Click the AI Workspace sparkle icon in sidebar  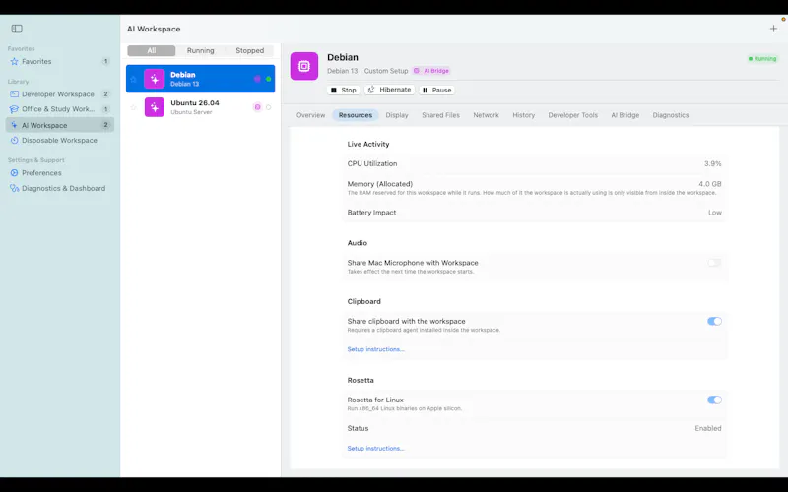(14, 125)
